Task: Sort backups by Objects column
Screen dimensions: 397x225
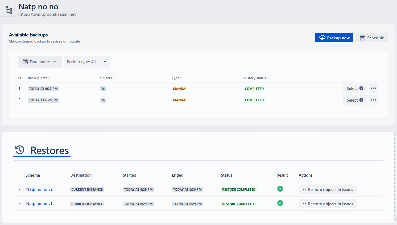Action: pos(107,78)
